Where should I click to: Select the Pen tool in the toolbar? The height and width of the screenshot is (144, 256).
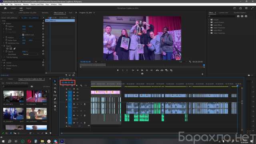click(55, 99)
